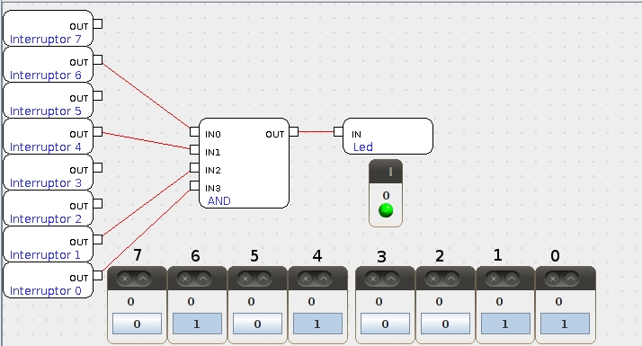Viewport: 642px width, 346px height.
Task: Collapse switch 6 panel with chevron icon
Action: coord(203,279)
